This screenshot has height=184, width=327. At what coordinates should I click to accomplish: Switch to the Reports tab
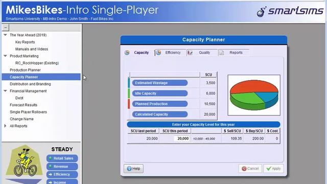tap(233, 53)
